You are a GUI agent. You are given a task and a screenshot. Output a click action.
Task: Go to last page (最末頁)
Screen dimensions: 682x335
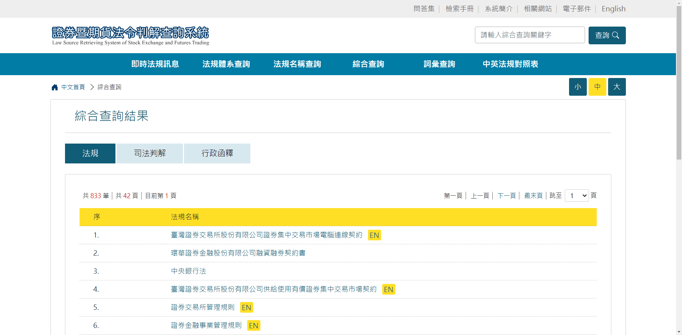point(534,196)
